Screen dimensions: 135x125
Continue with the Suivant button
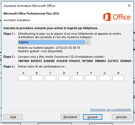tap(92, 117)
